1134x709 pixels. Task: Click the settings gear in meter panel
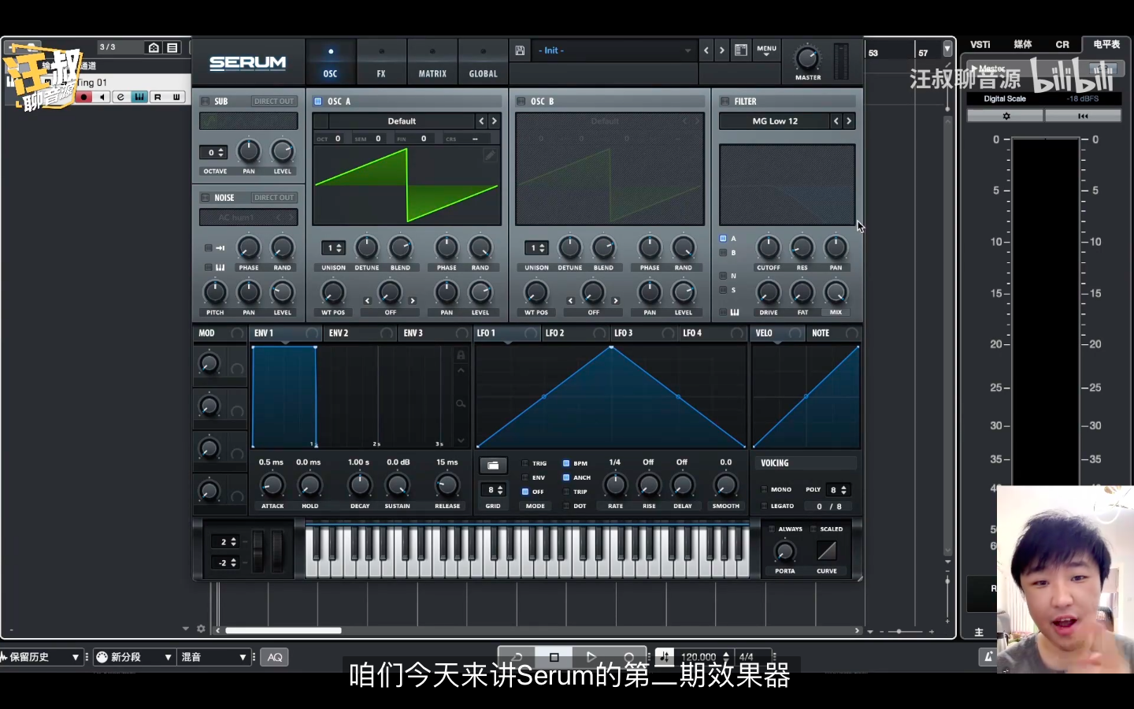click(1006, 116)
